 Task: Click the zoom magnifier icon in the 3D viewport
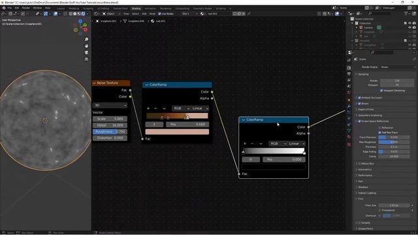tap(86, 39)
